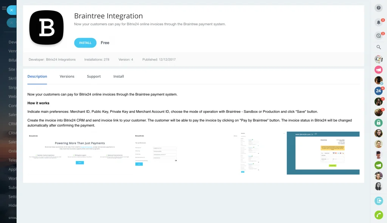Open the chat messages icon with badge

pyautogui.click(x=379, y=35)
